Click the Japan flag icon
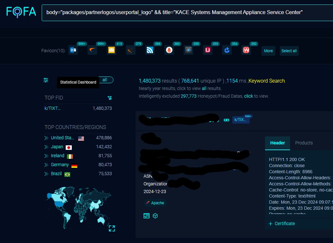This screenshot has width=333, height=243. coord(69,148)
